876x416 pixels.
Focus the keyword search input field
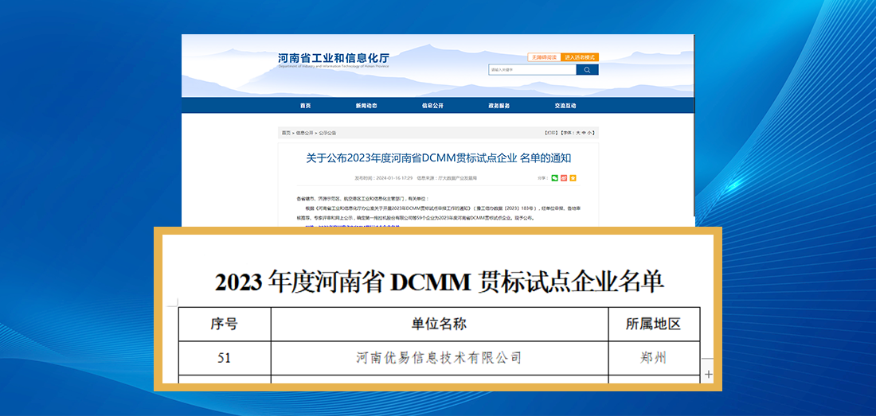[533, 70]
